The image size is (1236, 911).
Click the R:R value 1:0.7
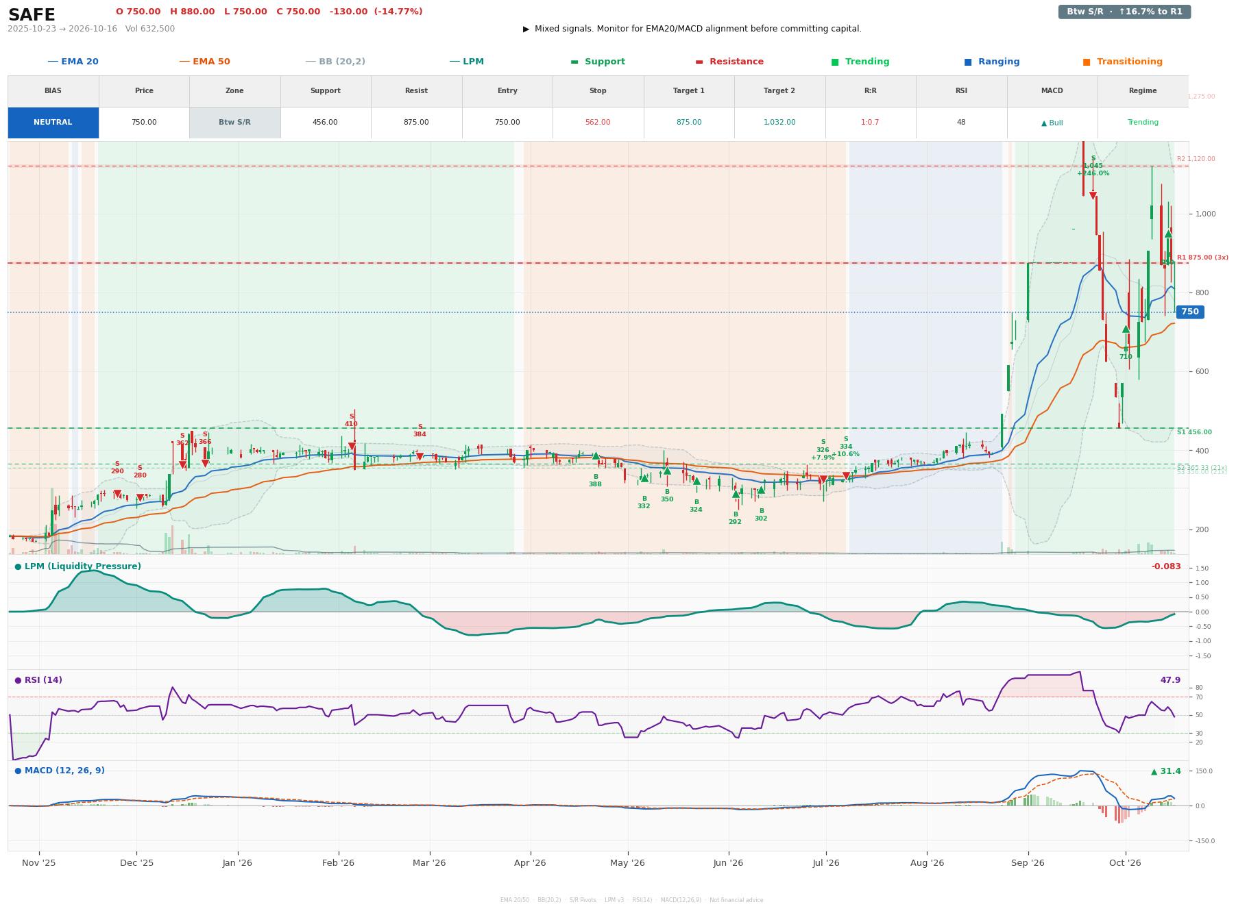pyautogui.click(x=870, y=123)
